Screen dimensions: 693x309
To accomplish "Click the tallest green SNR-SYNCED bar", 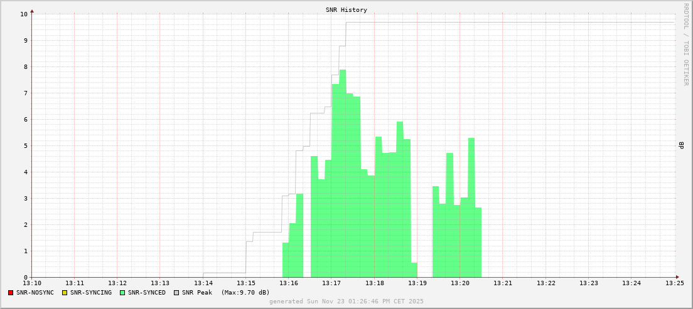I will coord(342,175).
